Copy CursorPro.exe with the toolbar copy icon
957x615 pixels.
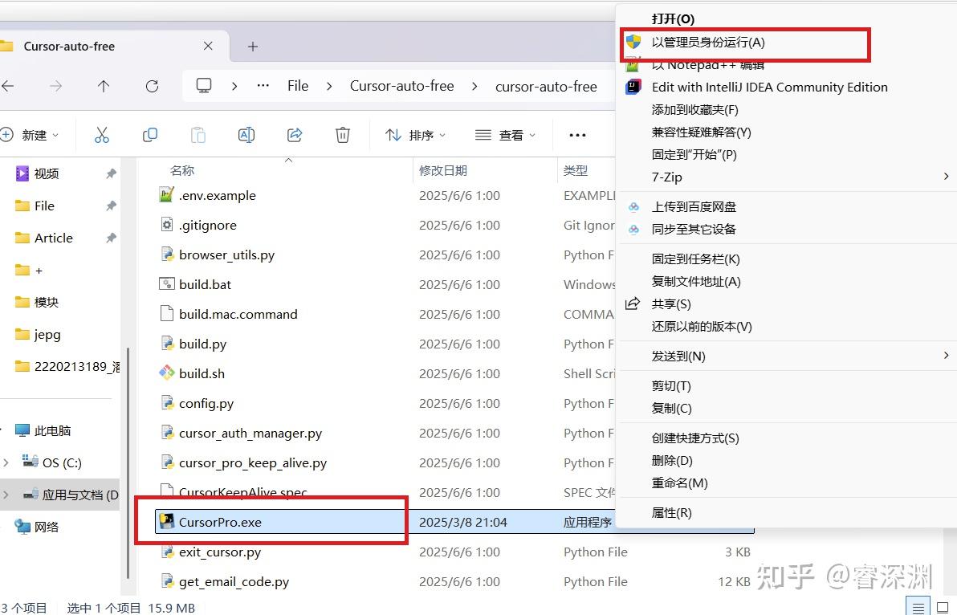click(x=149, y=135)
